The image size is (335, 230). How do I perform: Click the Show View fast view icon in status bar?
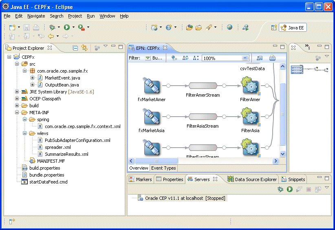12,221
